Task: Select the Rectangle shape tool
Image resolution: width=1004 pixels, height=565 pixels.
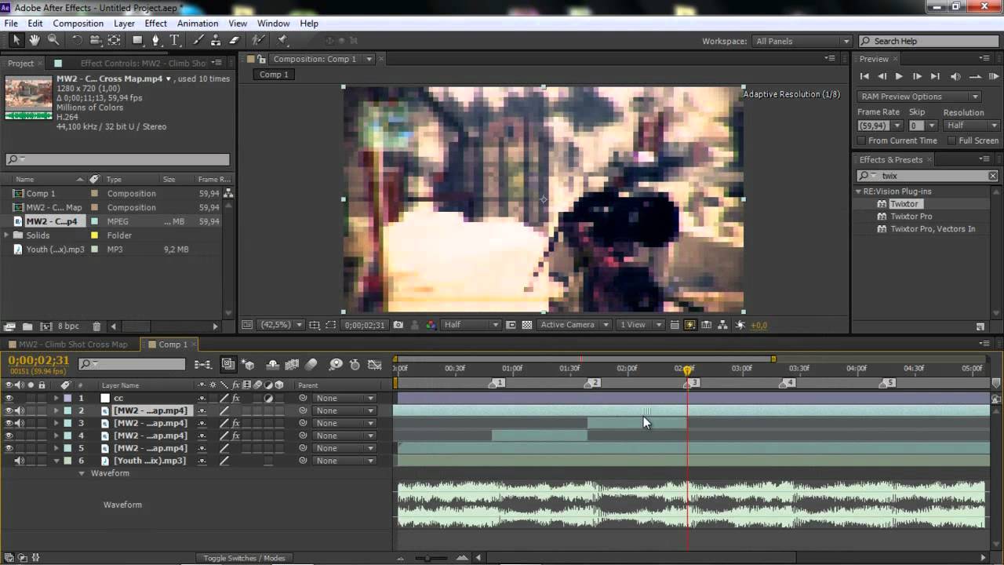Action: (x=138, y=40)
